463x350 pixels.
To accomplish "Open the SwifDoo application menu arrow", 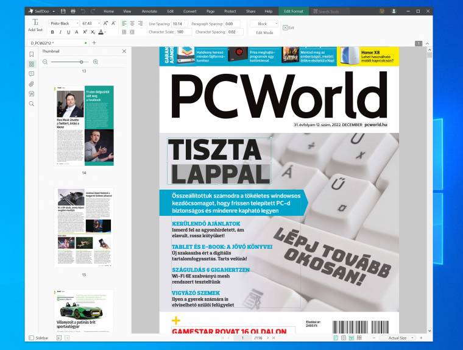I will 54,12.
